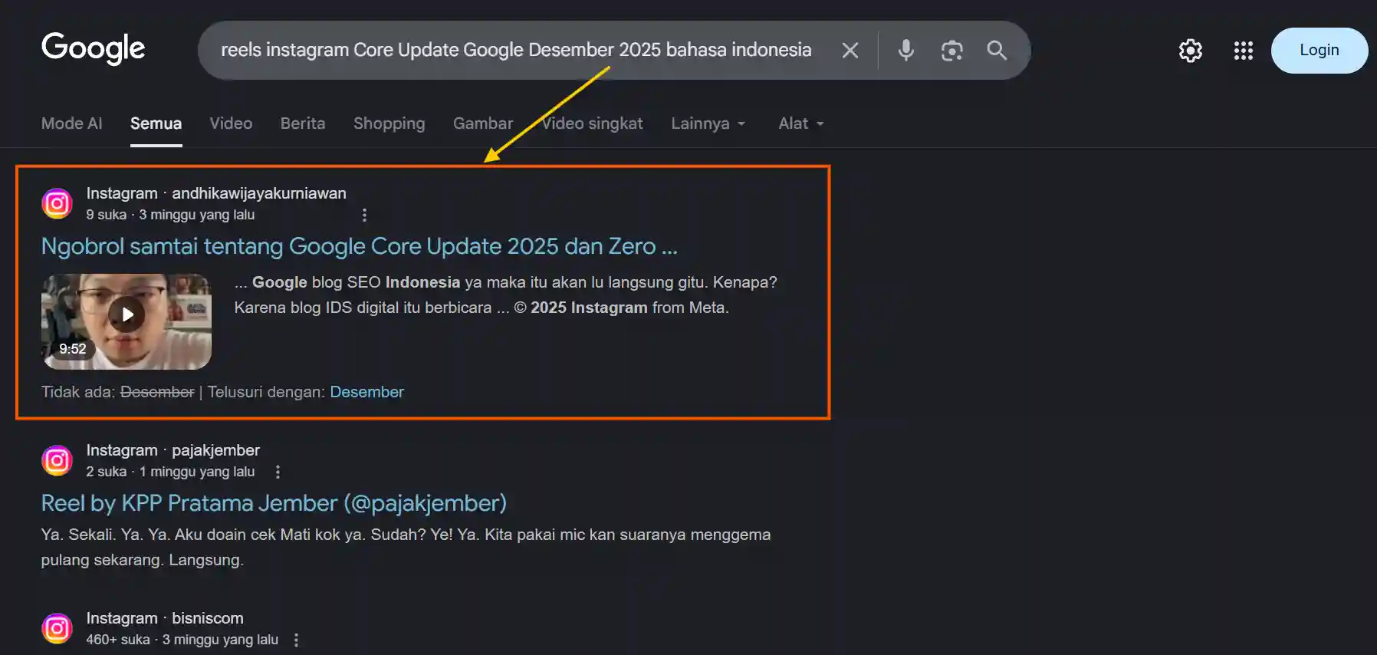Expand the Alat tools dropdown

[800, 123]
